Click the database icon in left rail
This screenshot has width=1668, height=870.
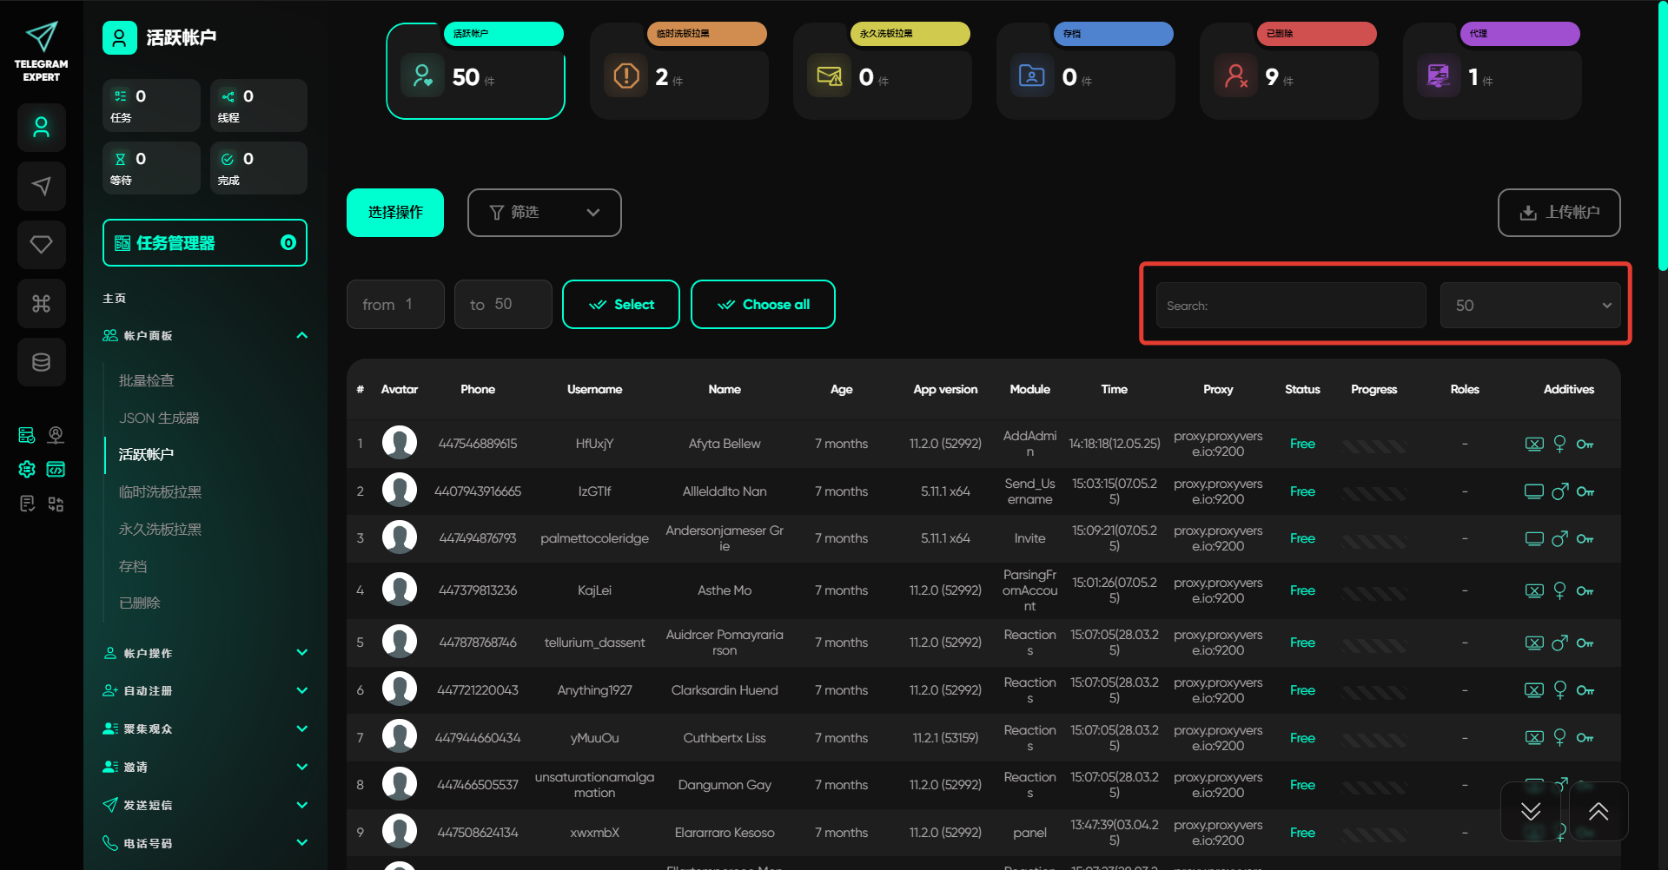[41, 362]
